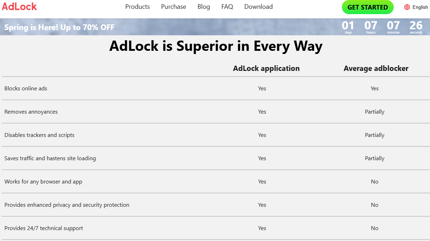Navigate to the FAQ page
This screenshot has height=241, width=430.
click(x=227, y=7)
